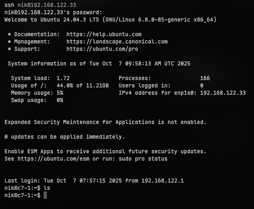Open the landscape.canonical.com management URL

pyautogui.click(x=117, y=41)
